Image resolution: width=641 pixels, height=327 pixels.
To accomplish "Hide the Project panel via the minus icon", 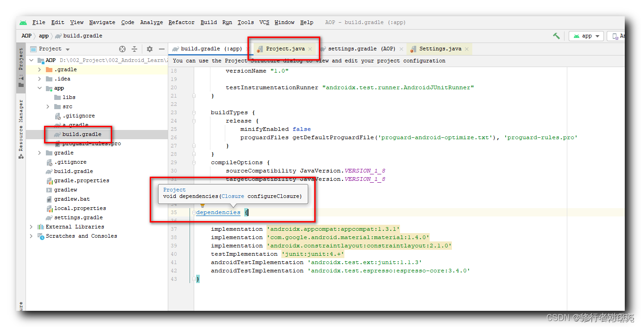I will (x=161, y=49).
